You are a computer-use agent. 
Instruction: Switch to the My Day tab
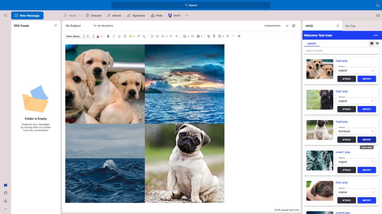(350, 26)
